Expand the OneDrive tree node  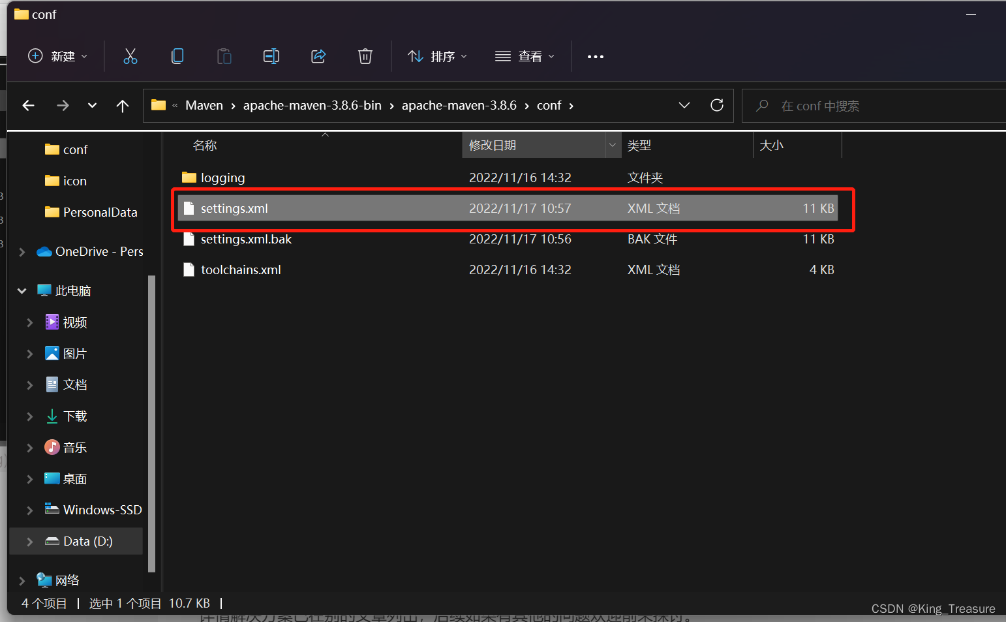tap(22, 252)
